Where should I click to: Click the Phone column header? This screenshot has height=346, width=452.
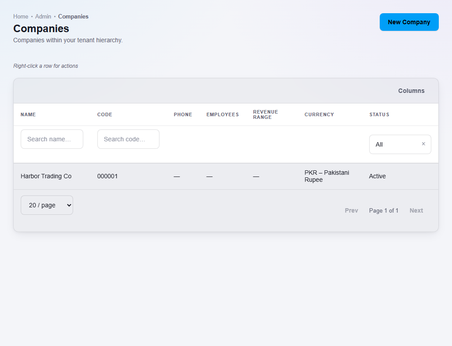183,114
